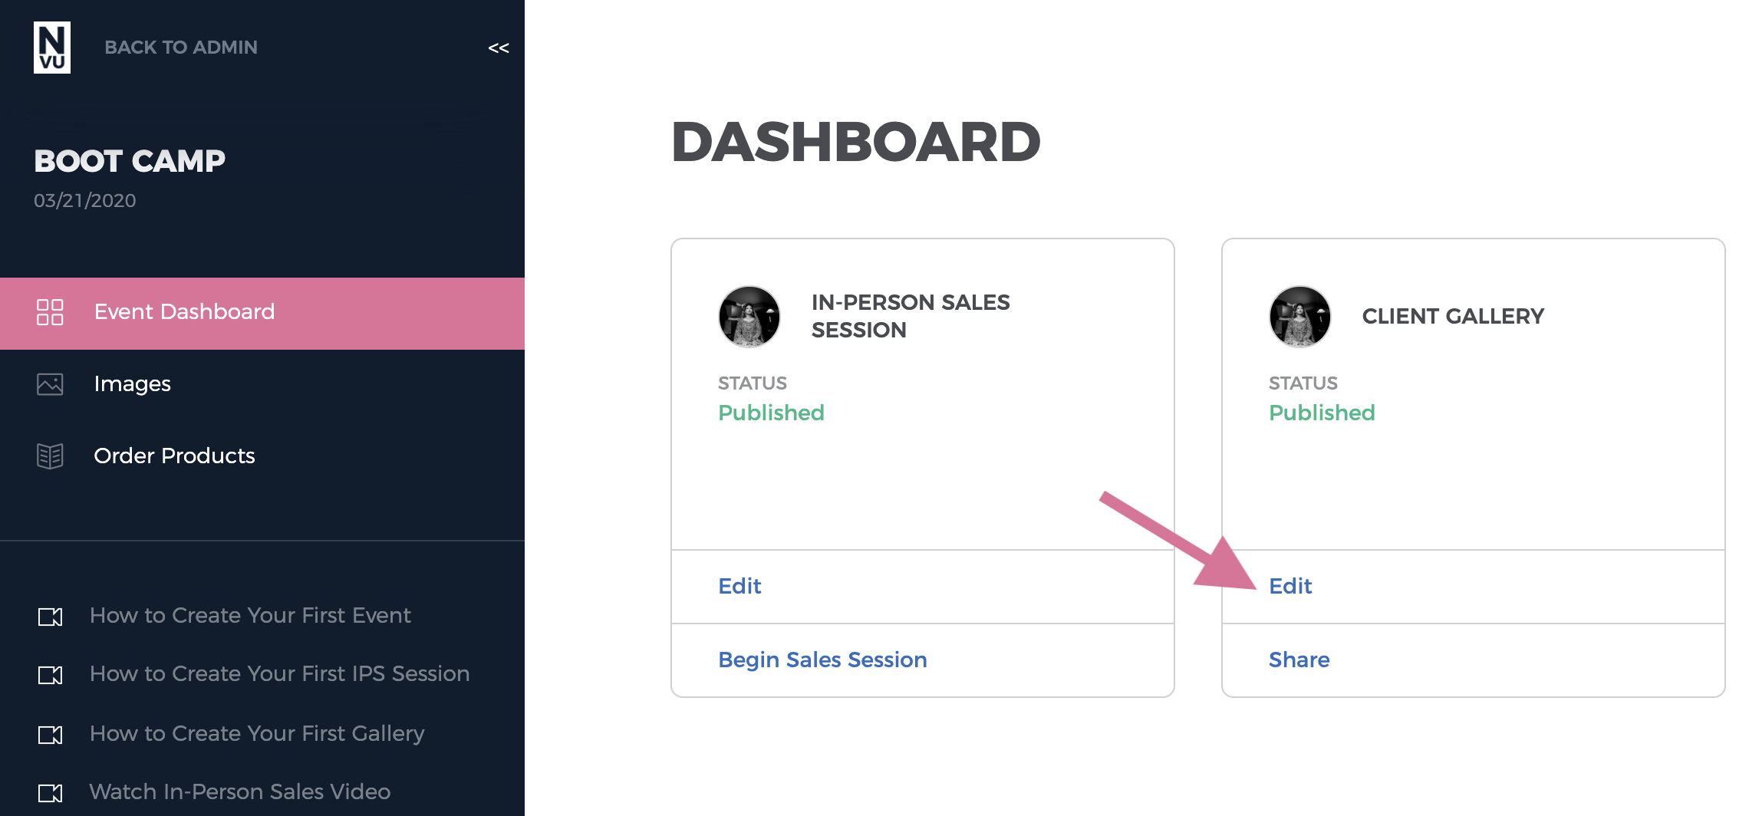Click the N-Vu logo icon
The height and width of the screenshot is (816, 1749).
coord(52,48)
